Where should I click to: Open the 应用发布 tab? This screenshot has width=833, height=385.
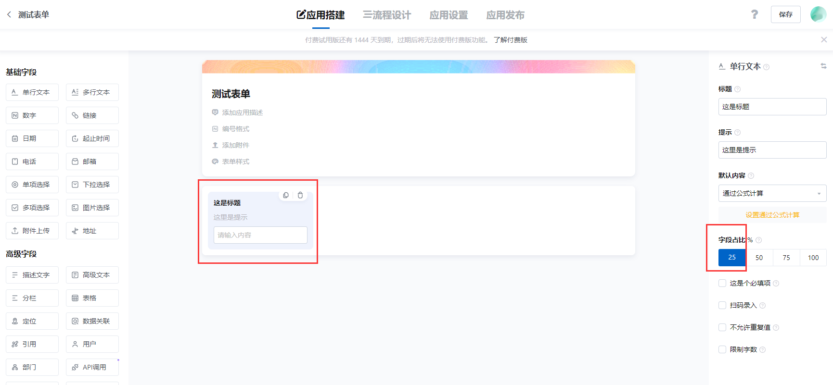(505, 15)
